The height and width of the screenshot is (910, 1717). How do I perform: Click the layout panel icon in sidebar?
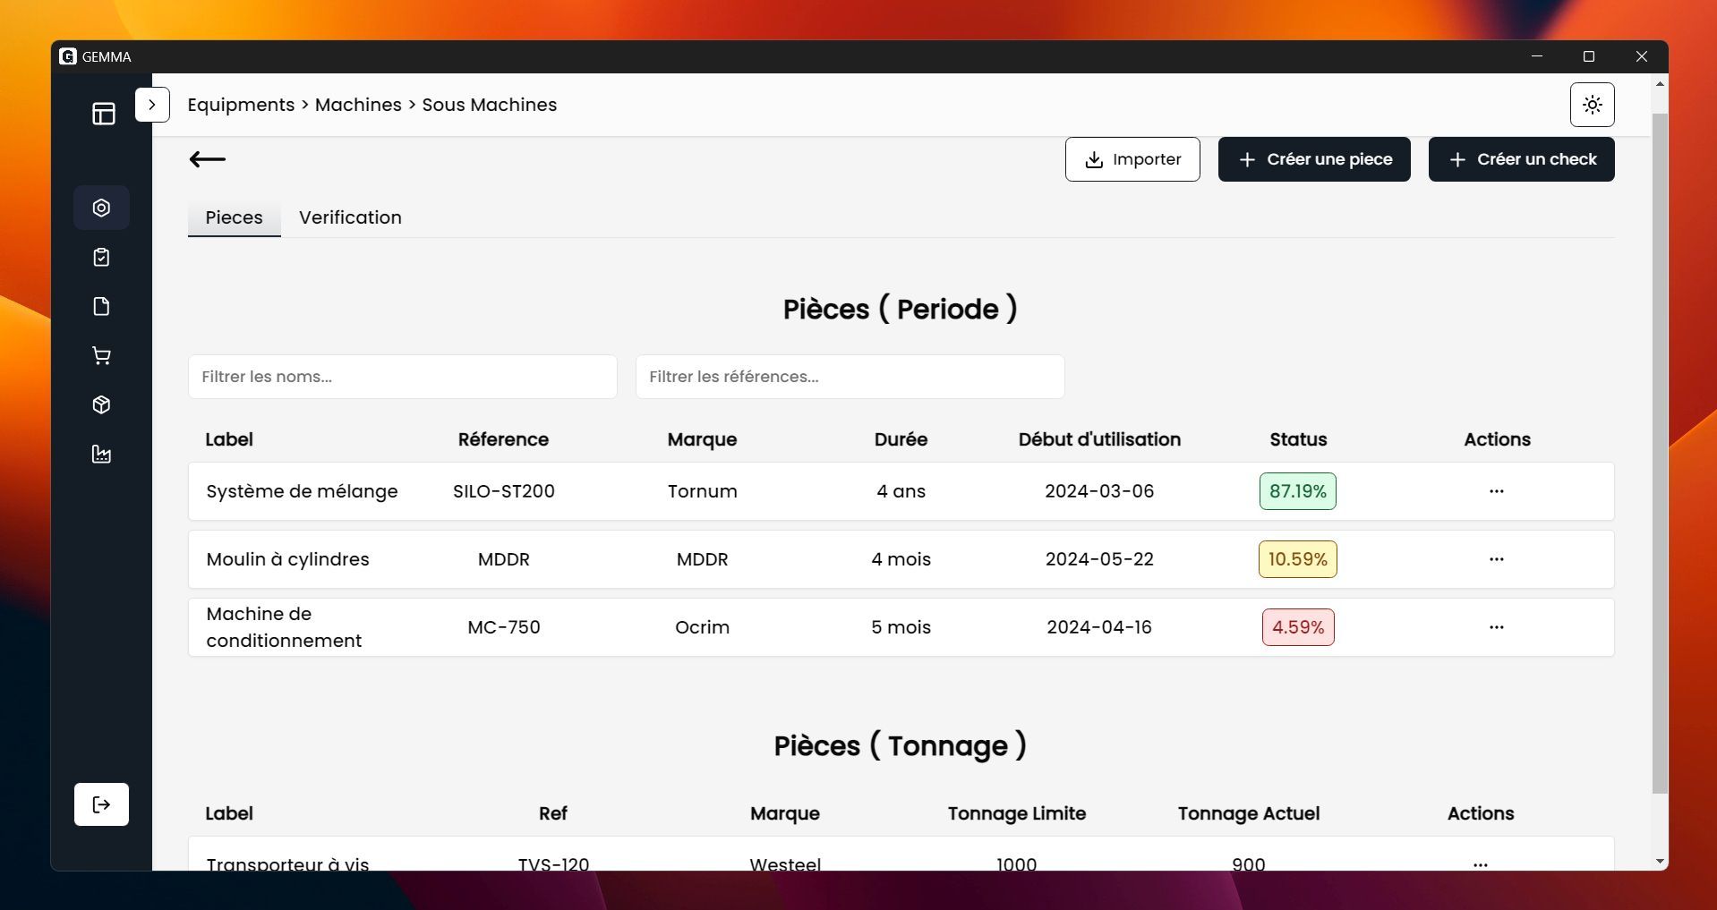point(104,114)
